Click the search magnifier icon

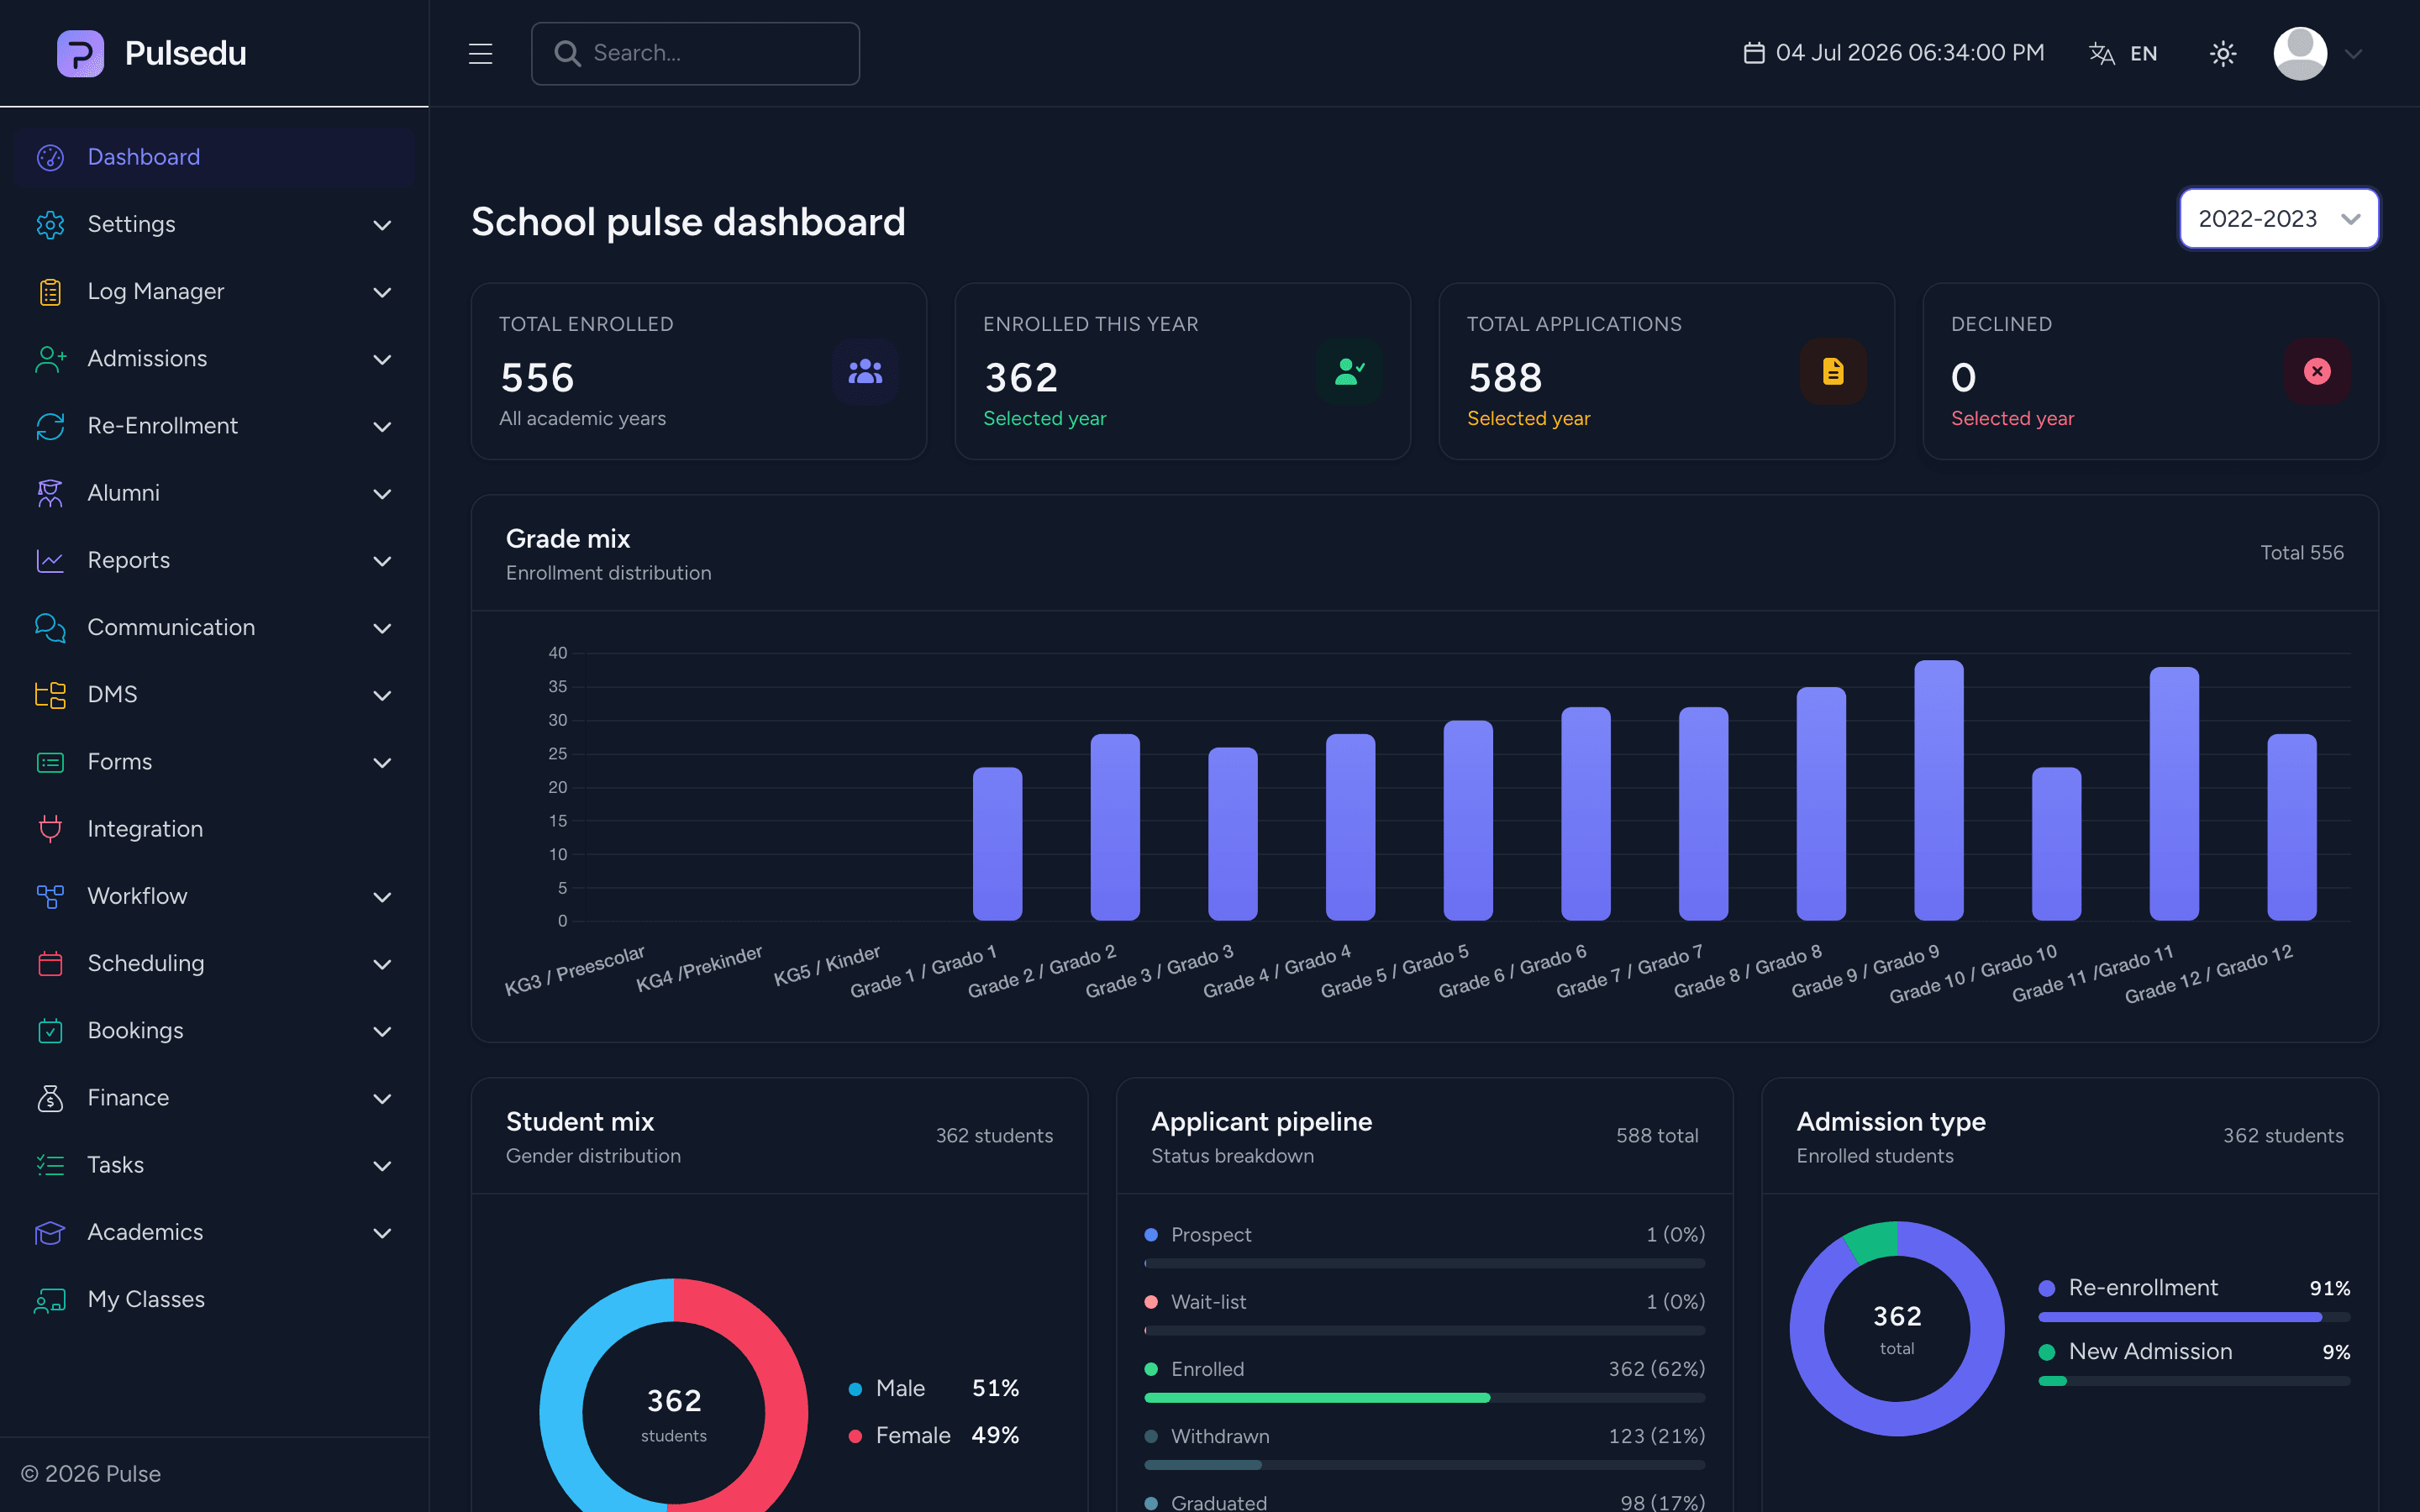pos(567,53)
